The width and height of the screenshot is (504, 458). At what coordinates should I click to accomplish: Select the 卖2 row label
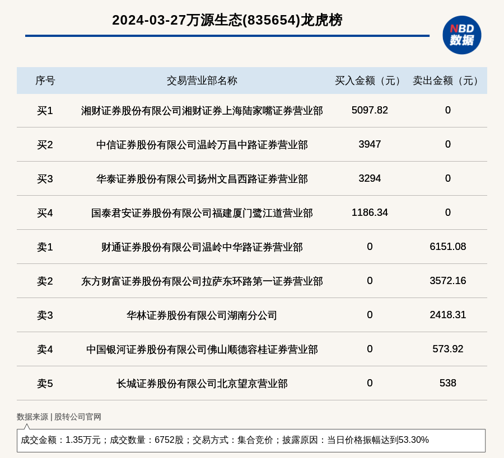[45, 281]
